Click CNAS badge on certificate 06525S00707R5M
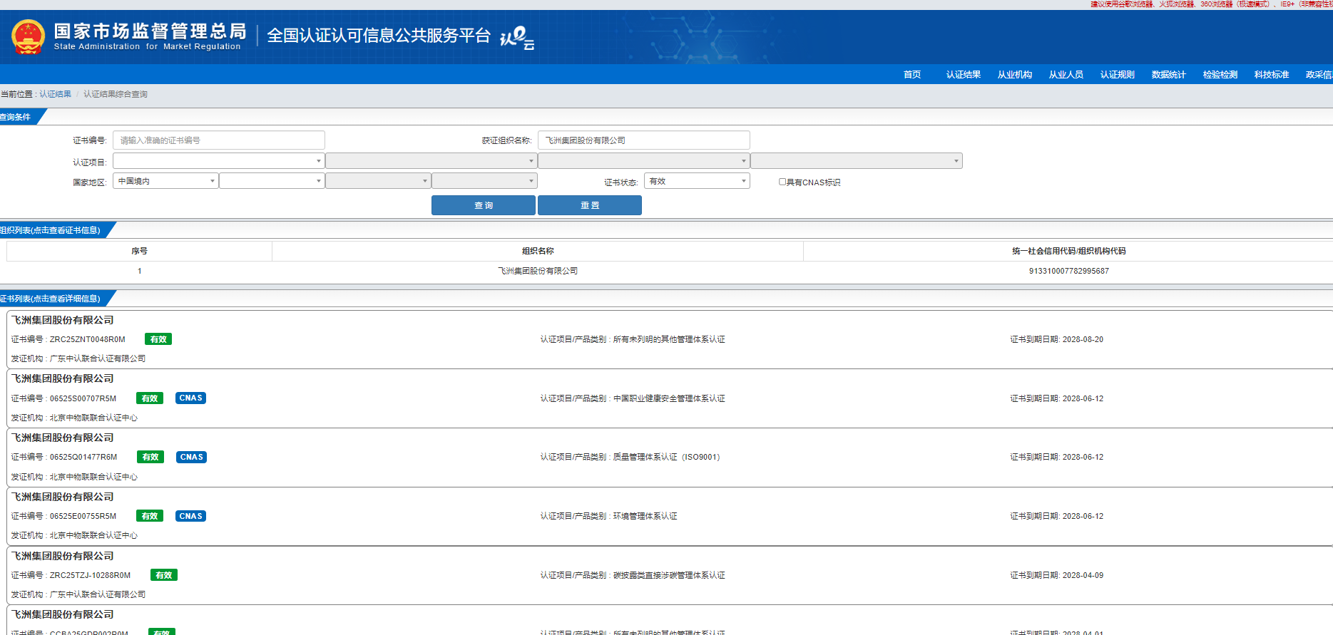The height and width of the screenshot is (635, 1333). [190, 398]
